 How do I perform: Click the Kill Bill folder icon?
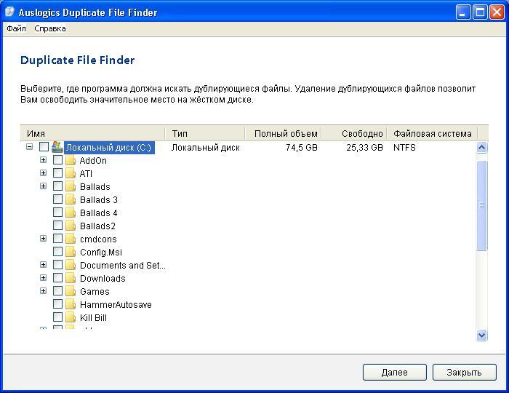click(71, 317)
